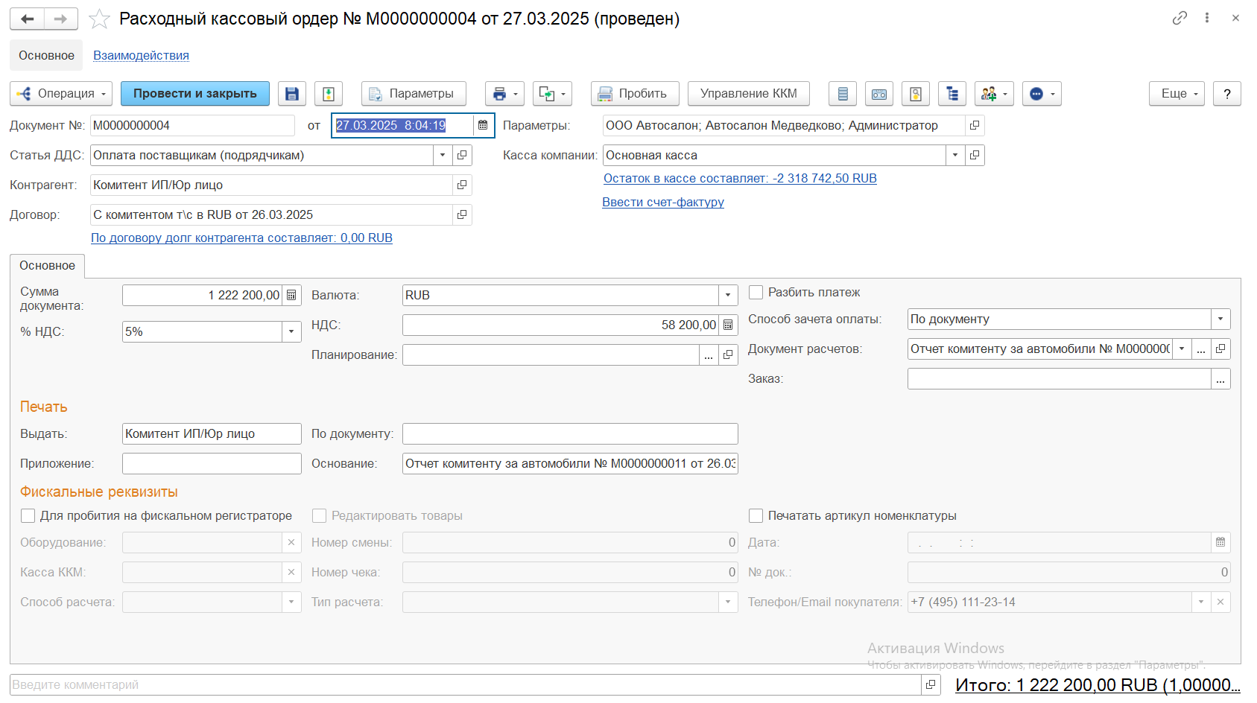
Task: Click Приложение input field
Action: tap(212, 463)
